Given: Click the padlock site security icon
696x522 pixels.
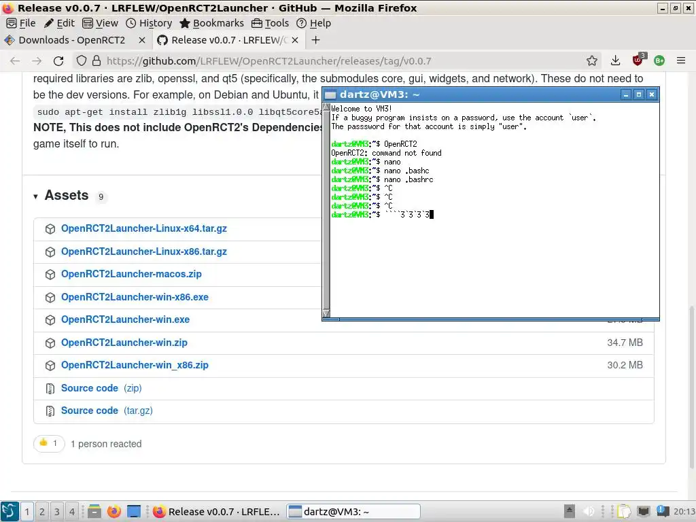Looking at the screenshot, I should click(97, 60).
